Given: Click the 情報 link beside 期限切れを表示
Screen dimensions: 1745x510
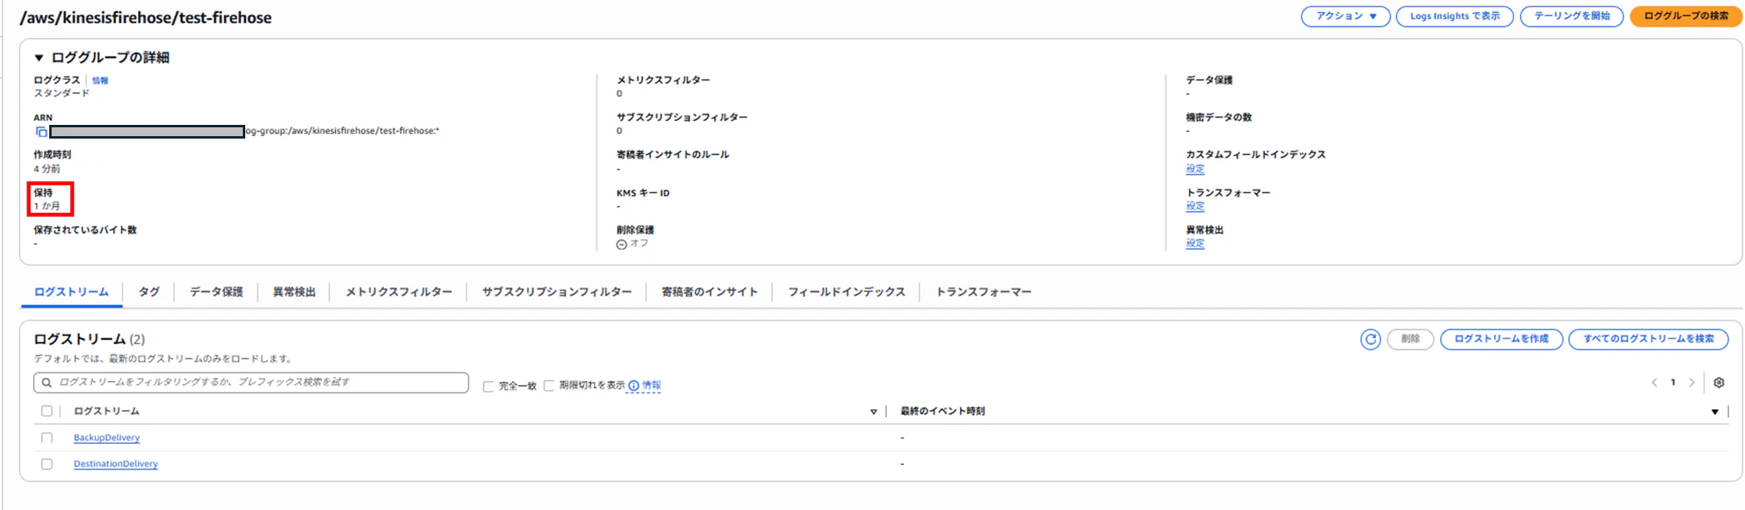Looking at the screenshot, I should pos(651,386).
